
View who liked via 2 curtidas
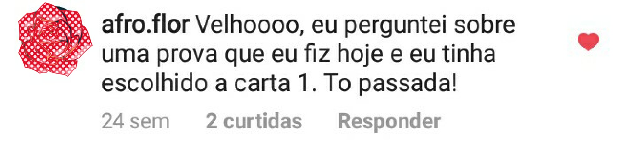pyautogui.click(x=254, y=121)
